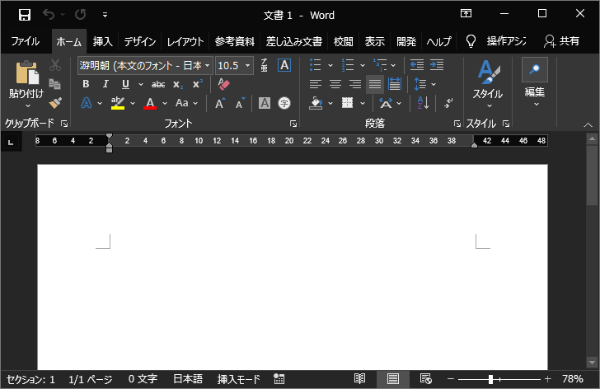This screenshot has width=600, height=389.
Task: Open the font name dropdown 游明朝
Action: click(x=207, y=65)
